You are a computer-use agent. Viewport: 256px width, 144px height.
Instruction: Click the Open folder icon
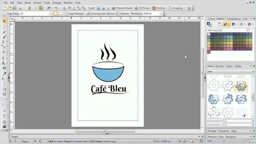[10, 8]
